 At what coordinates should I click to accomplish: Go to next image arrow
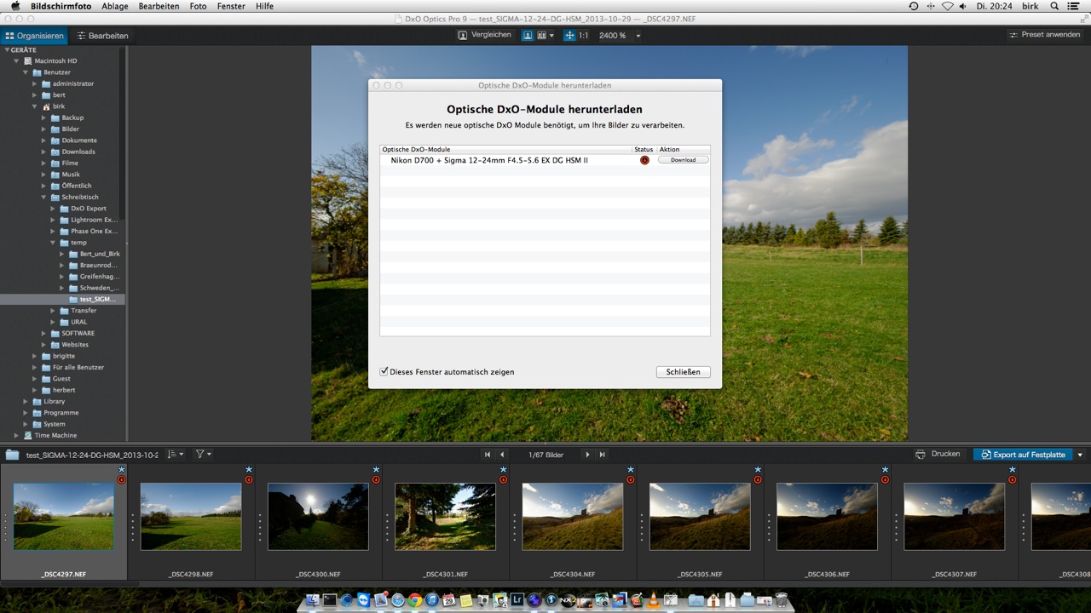587,455
